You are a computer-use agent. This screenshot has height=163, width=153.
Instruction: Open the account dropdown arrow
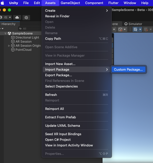(10, 17)
